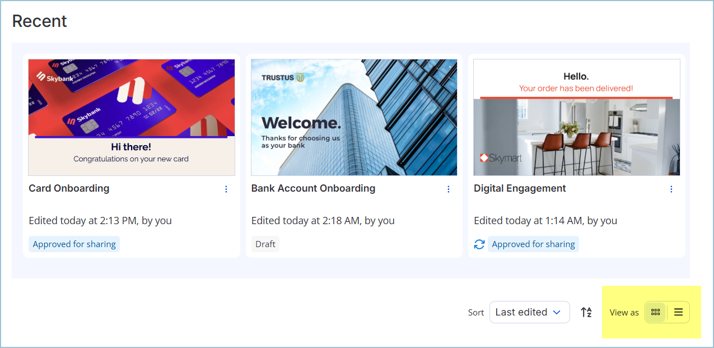Click the Card Onboarding edited timestamp text
714x348 pixels.
100,221
